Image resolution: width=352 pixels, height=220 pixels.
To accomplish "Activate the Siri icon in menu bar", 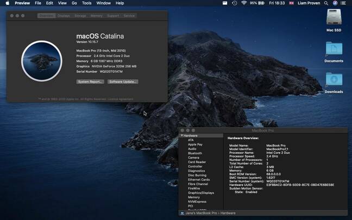I will point(335,3).
